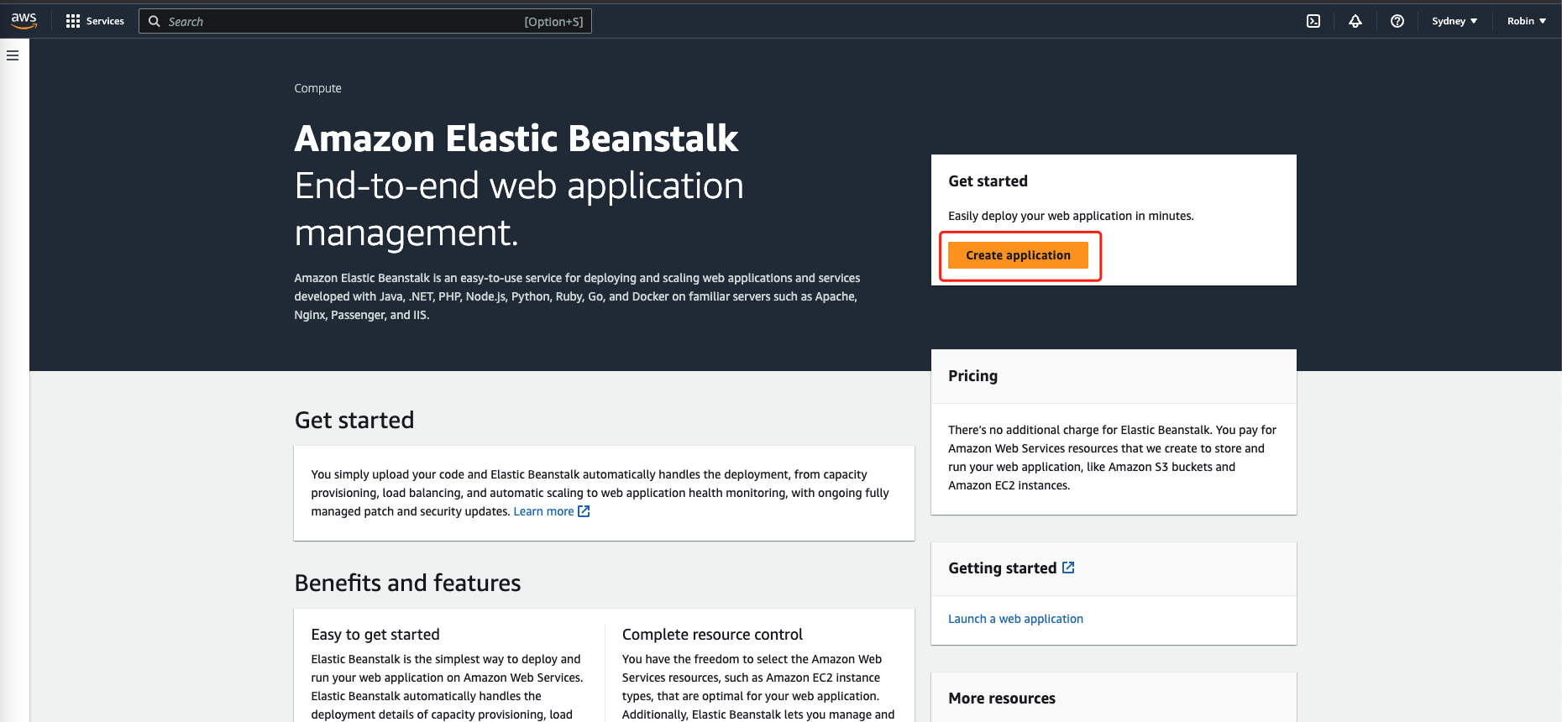Viewport: 1562px width, 722px height.
Task: Open the Launch a web application link
Action: pyautogui.click(x=1015, y=619)
